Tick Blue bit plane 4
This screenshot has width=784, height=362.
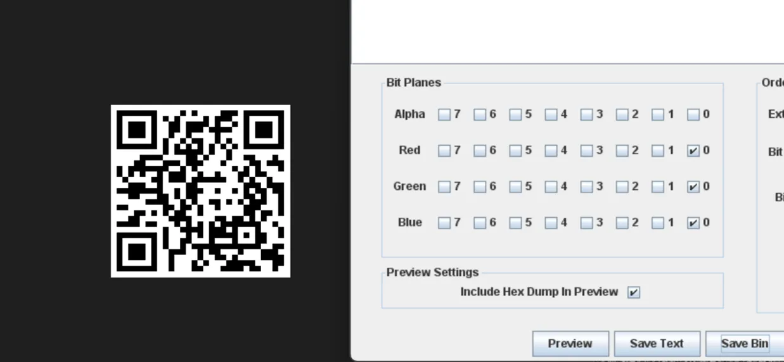click(x=551, y=223)
